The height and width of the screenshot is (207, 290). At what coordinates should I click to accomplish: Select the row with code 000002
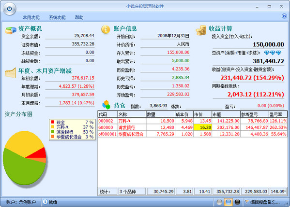(193, 121)
